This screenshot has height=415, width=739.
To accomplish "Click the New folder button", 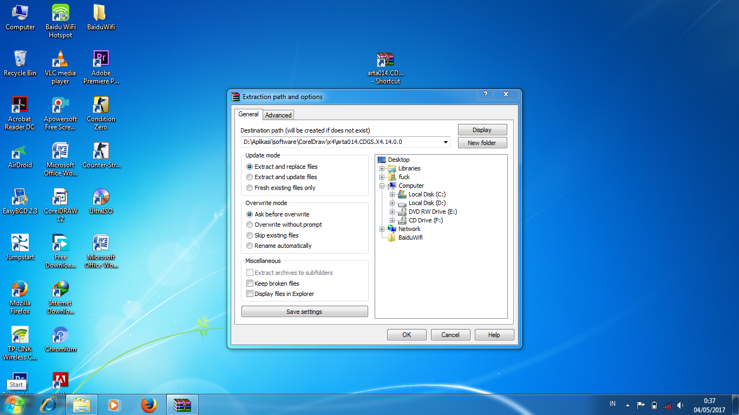I will (482, 143).
